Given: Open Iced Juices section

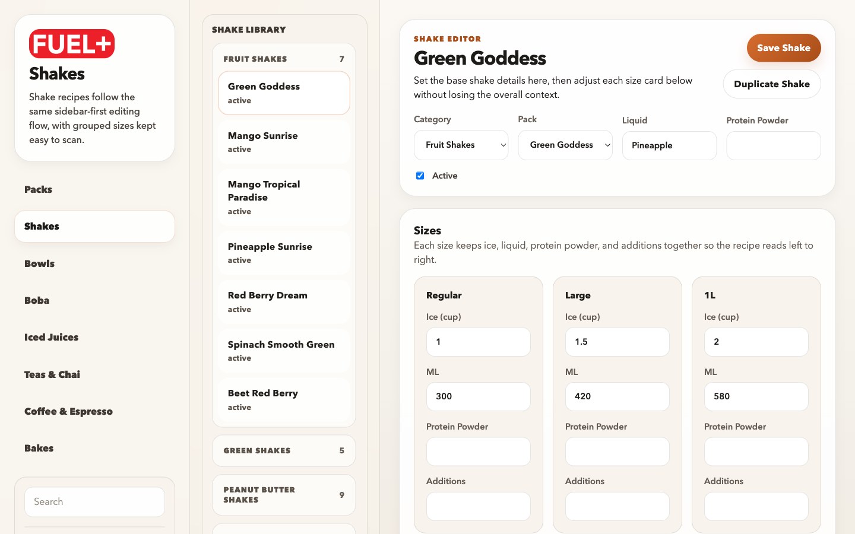Looking at the screenshot, I should pos(94,337).
